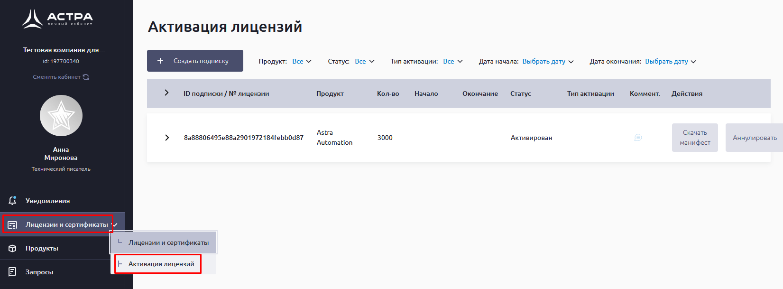Click the Создать подписку button
The image size is (783, 289).
point(195,61)
